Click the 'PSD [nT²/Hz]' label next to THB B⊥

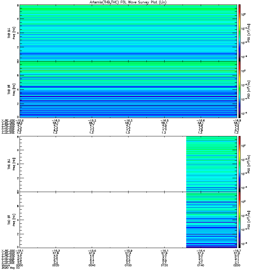249,33
